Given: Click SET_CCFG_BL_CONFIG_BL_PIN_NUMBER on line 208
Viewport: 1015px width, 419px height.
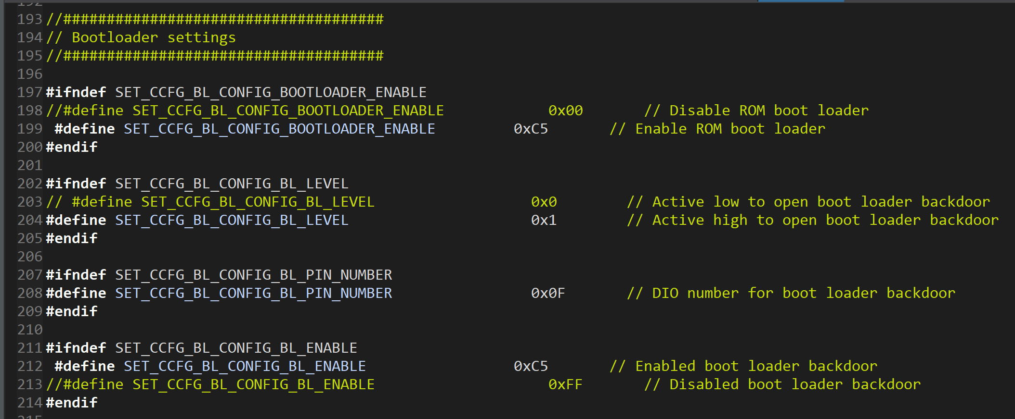Looking at the screenshot, I should (x=254, y=293).
